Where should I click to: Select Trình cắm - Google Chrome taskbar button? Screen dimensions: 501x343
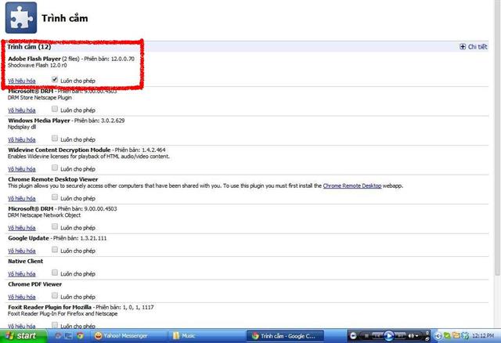pos(285,336)
